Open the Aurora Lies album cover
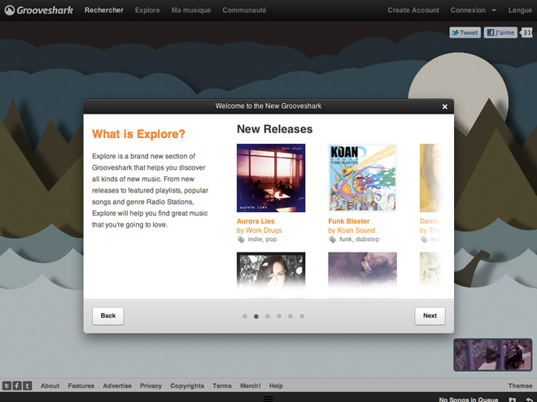Screen dimensions: 537x402 (x=271, y=178)
